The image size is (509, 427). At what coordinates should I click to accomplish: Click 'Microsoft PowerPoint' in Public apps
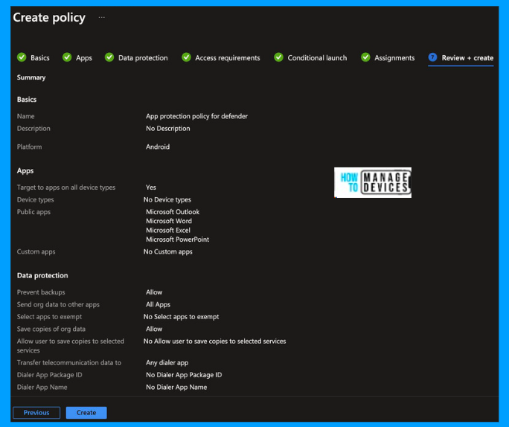coord(178,240)
